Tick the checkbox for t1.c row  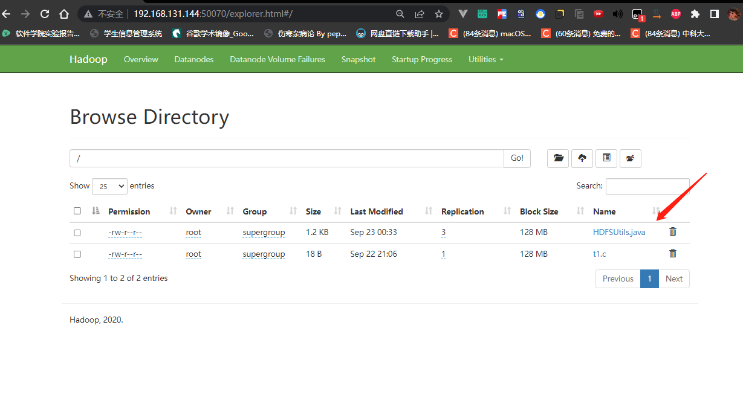(77, 254)
